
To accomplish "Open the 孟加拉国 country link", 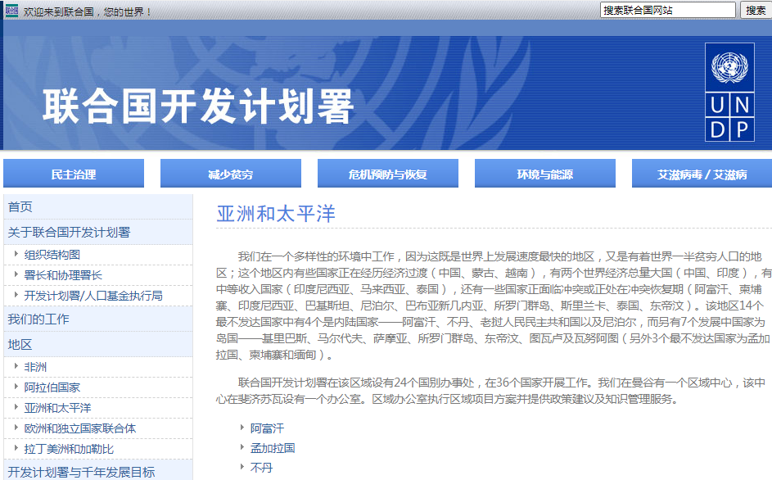I will [x=273, y=448].
